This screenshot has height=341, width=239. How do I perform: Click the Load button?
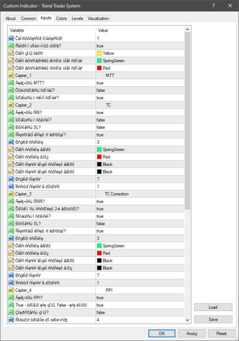tap(213, 307)
